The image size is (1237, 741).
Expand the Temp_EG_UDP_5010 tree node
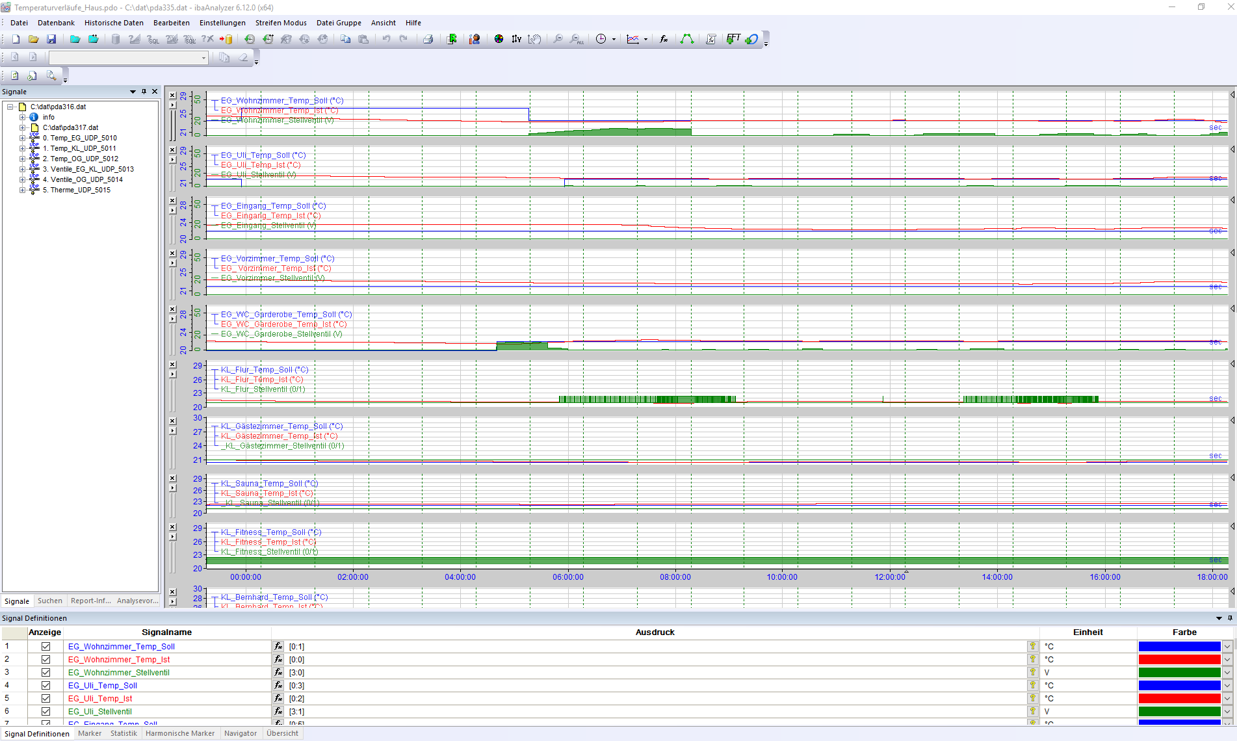pos(22,138)
